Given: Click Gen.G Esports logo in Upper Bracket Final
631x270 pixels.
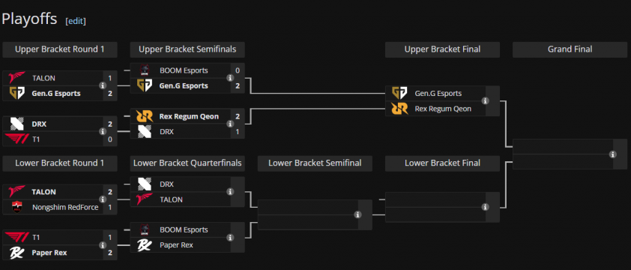Looking at the screenshot, I should [399, 93].
